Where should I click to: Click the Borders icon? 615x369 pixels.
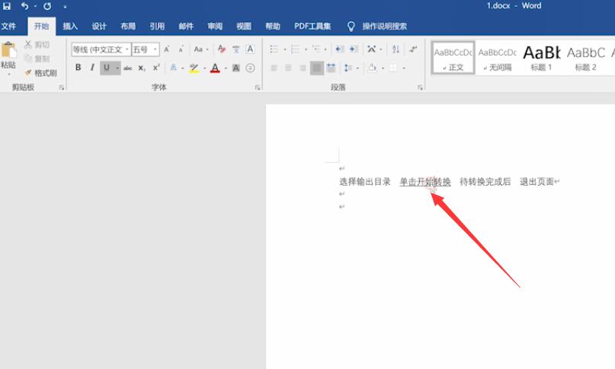[393, 68]
